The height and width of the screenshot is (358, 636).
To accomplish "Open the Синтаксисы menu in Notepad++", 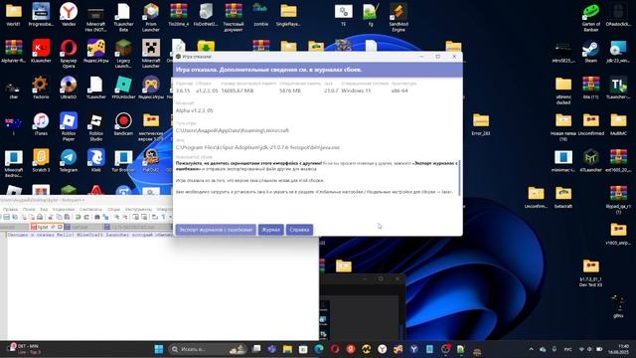I will click(90, 210).
